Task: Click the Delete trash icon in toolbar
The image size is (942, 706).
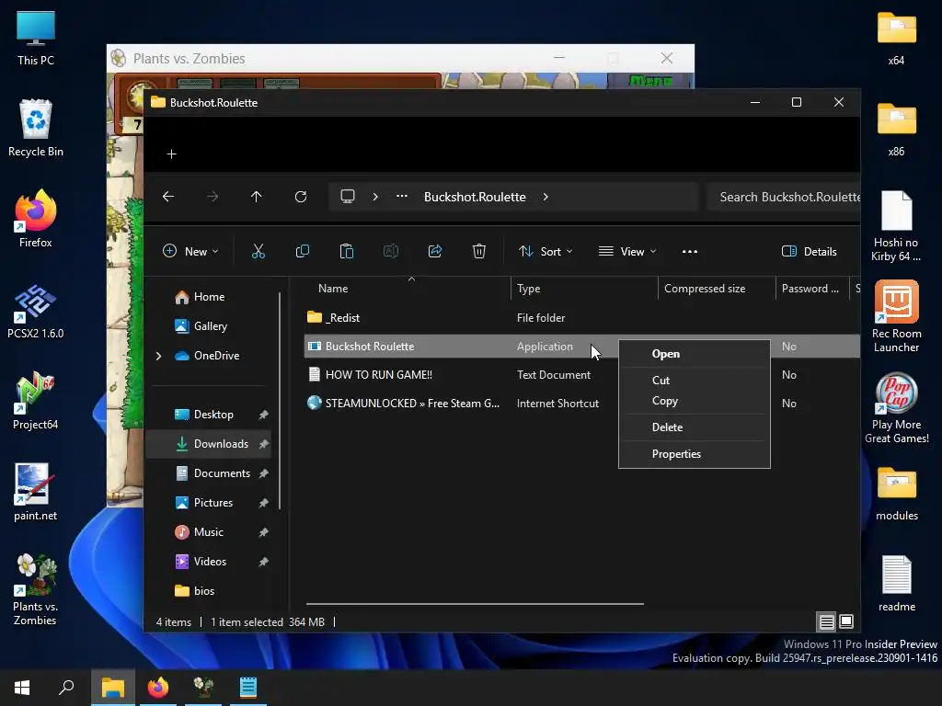Action: (478, 252)
